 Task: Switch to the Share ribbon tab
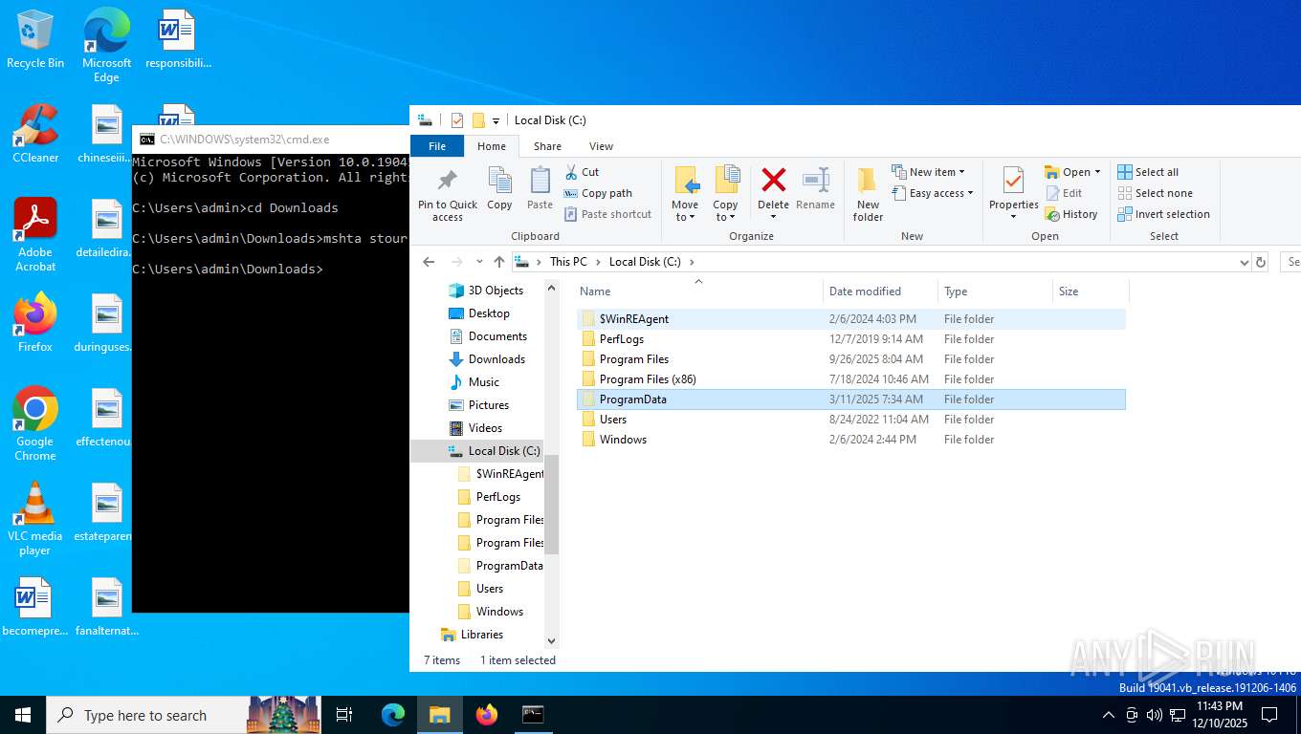pyautogui.click(x=547, y=146)
